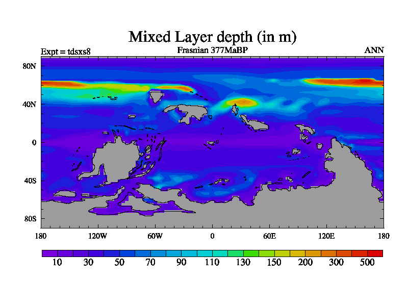Click the 'Mixed Layer depth (in m)' title
Screen dimensions: 408x306
[212, 37]
